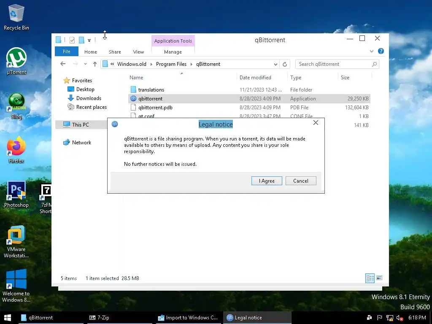This screenshot has height=324, width=432.
Task: Switch to the Share ribbon tab
Action: (x=115, y=52)
